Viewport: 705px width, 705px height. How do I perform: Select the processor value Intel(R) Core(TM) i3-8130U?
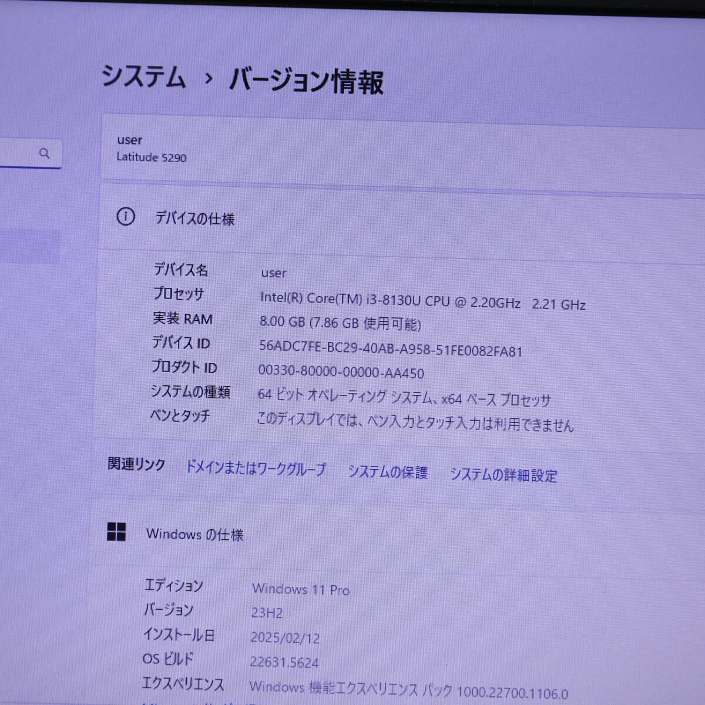click(422, 301)
